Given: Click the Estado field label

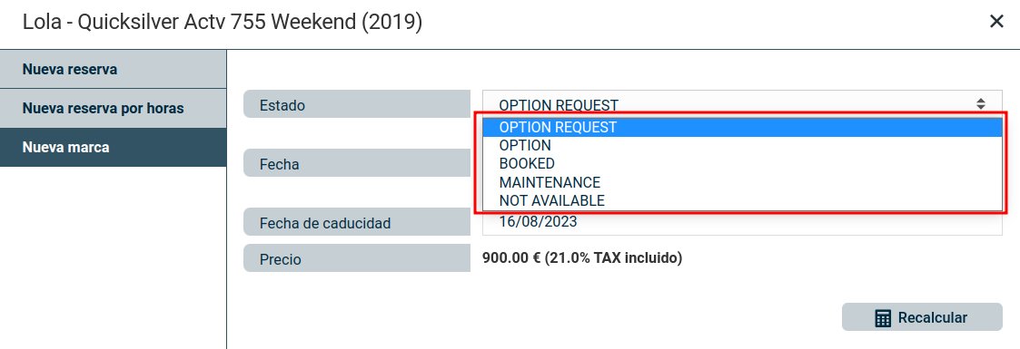Looking at the screenshot, I should pyautogui.click(x=282, y=105).
